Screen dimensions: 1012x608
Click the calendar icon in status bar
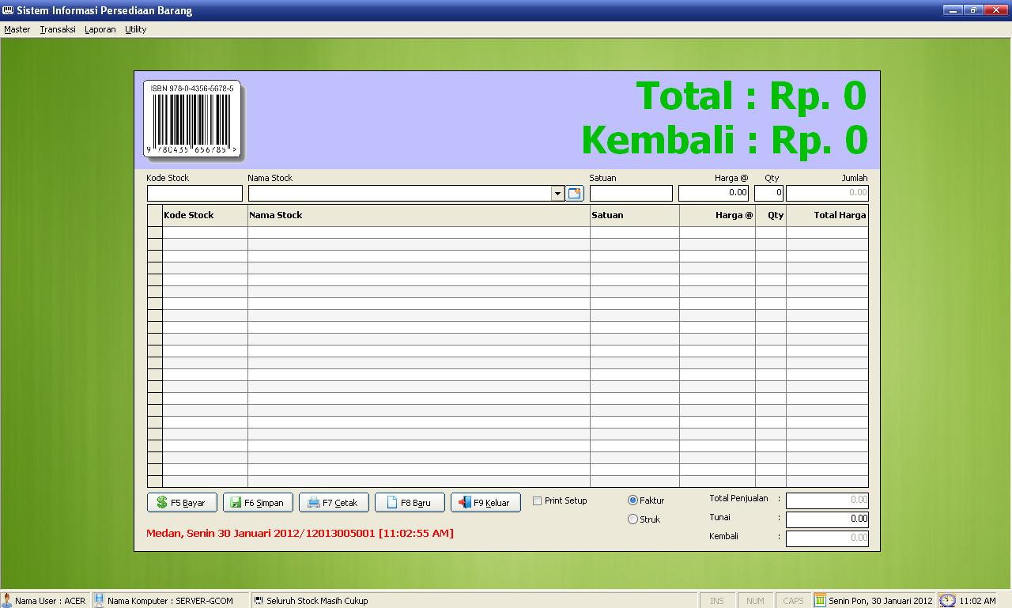[x=820, y=600]
